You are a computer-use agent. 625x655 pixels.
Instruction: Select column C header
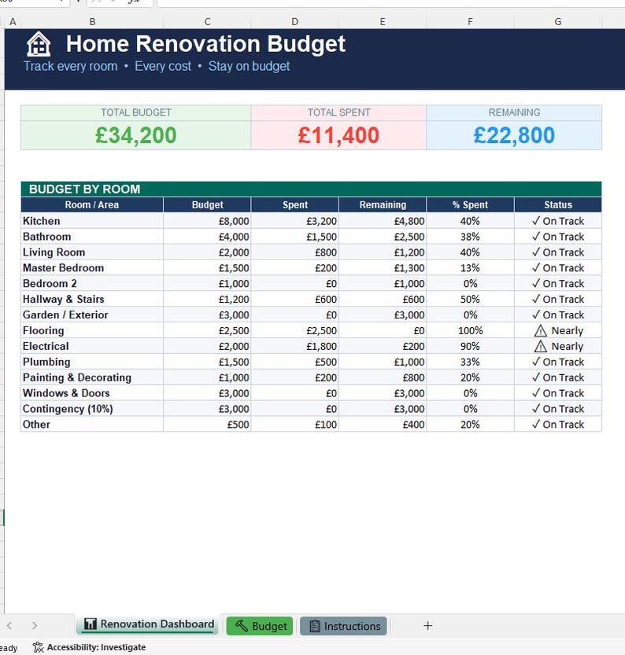click(x=207, y=22)
